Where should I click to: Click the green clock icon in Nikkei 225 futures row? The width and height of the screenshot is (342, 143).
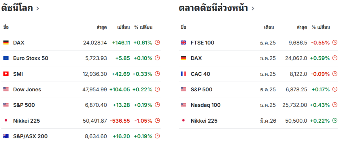click(x=335, y=121)
